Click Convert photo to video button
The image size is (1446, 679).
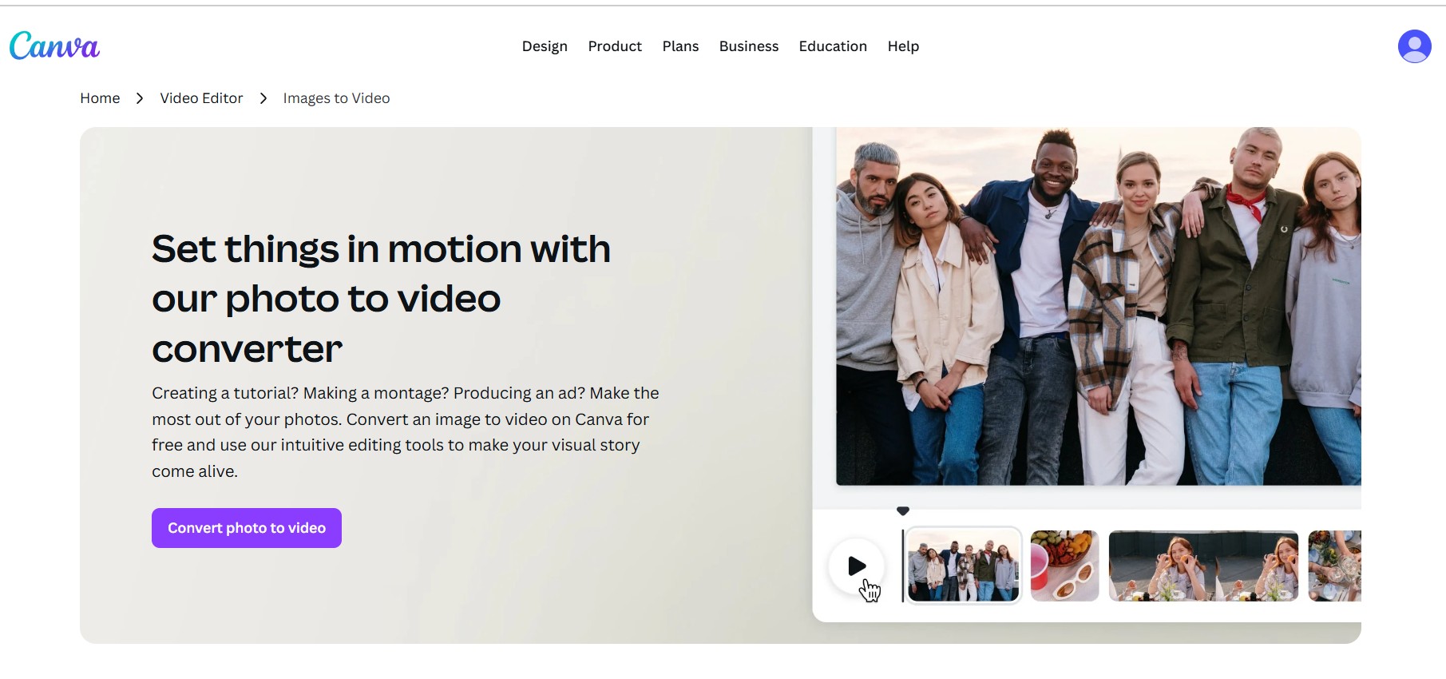point(247,528)
